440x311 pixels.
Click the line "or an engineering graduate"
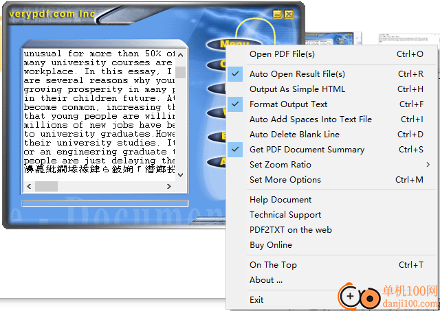[x=99, y=152]
